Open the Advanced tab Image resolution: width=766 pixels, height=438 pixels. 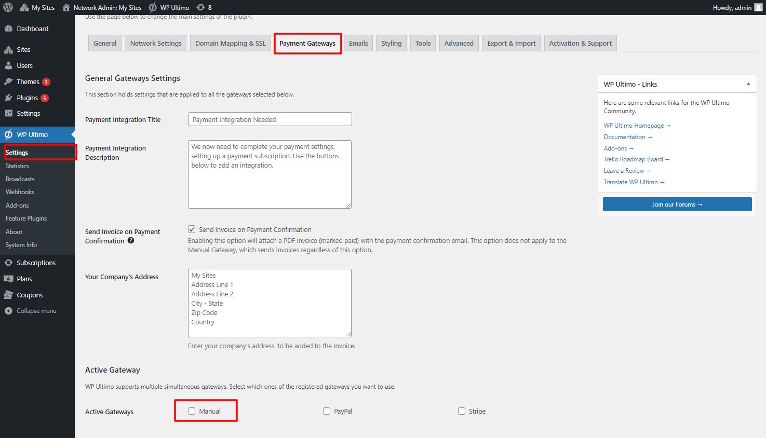pyautogui.click(x=459, y=43)
